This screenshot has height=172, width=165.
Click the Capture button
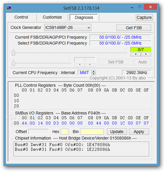click(144, 17)
